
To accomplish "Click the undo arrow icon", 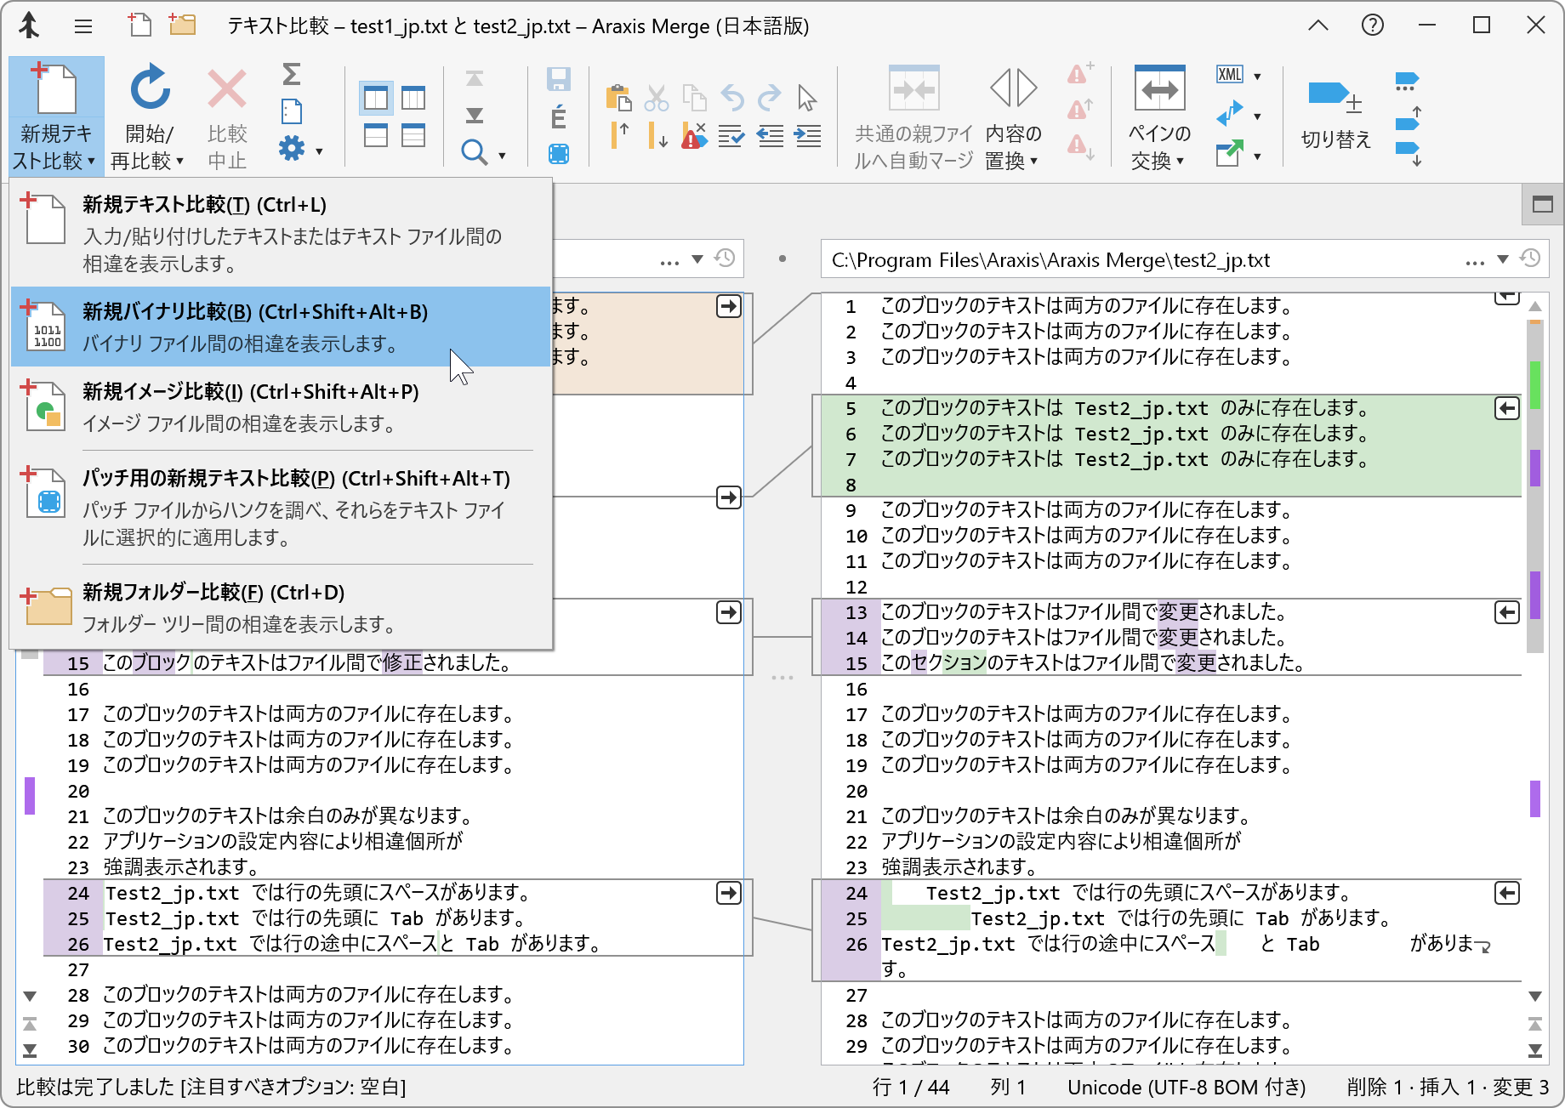I will [733, 98].
